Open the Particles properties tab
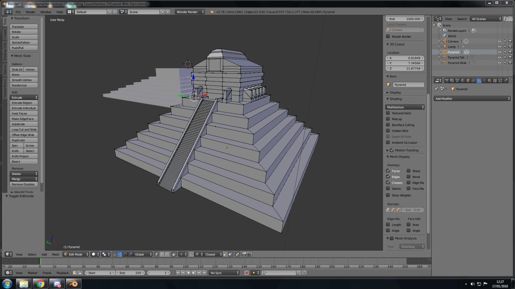 500,81
